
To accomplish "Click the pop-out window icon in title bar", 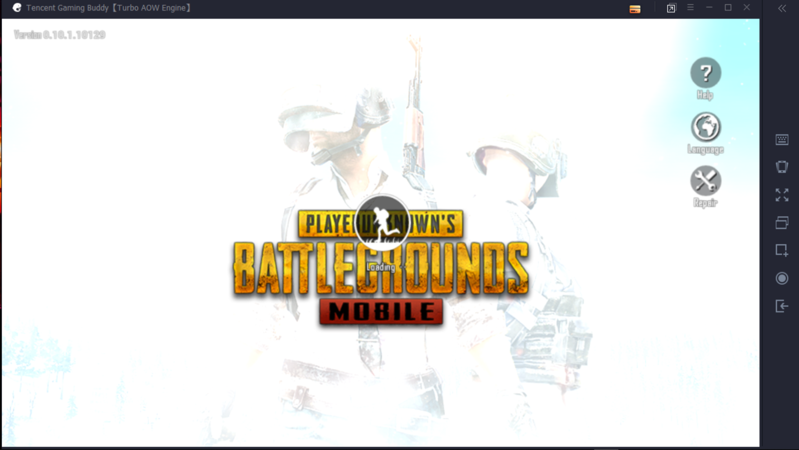I will pyautogui.click(x=671, y=8).
